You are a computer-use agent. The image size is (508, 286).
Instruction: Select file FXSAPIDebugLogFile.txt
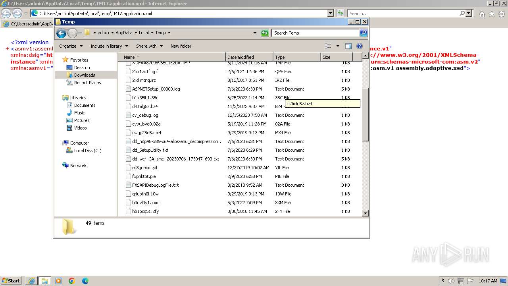coord(156,185)
